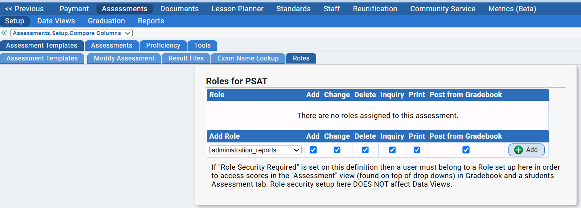This screenshot has height=208, width=581.
Task: Uncheck the Change permission checkbox
Action: point(337,150)
